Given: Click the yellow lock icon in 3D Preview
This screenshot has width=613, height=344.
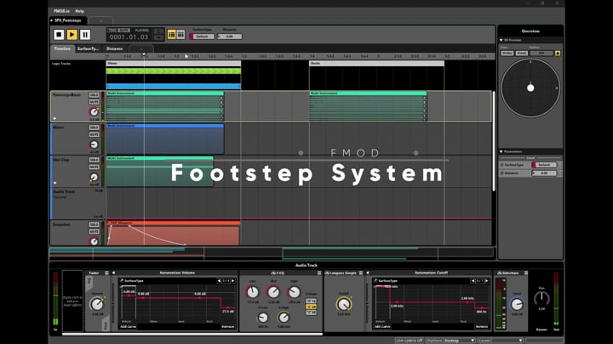Looking at the screenshot, I should pyautogui.click(x=558, y=53).
